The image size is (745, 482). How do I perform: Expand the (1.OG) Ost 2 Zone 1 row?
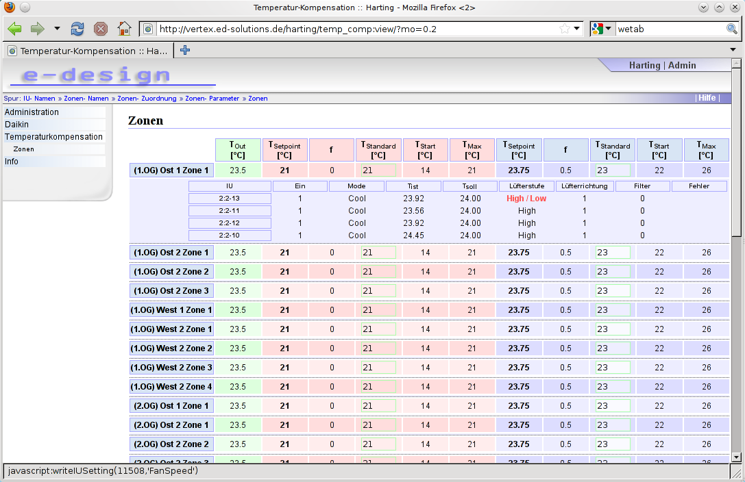click(x=171, y=253)
